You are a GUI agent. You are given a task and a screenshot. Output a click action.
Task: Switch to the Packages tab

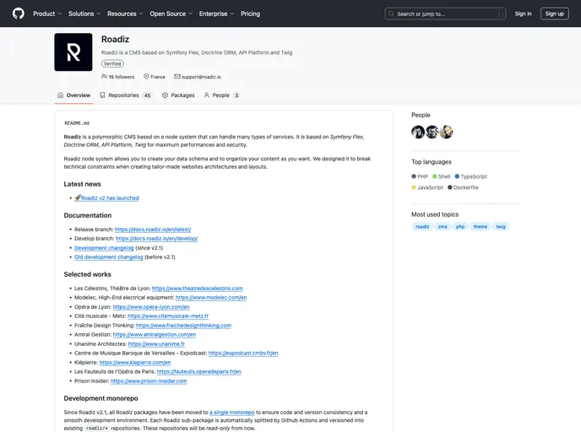(178, 95)
